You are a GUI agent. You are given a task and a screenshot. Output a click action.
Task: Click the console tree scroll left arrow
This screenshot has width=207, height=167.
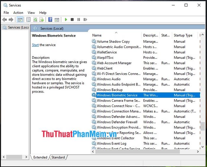(x=4, y=157)
